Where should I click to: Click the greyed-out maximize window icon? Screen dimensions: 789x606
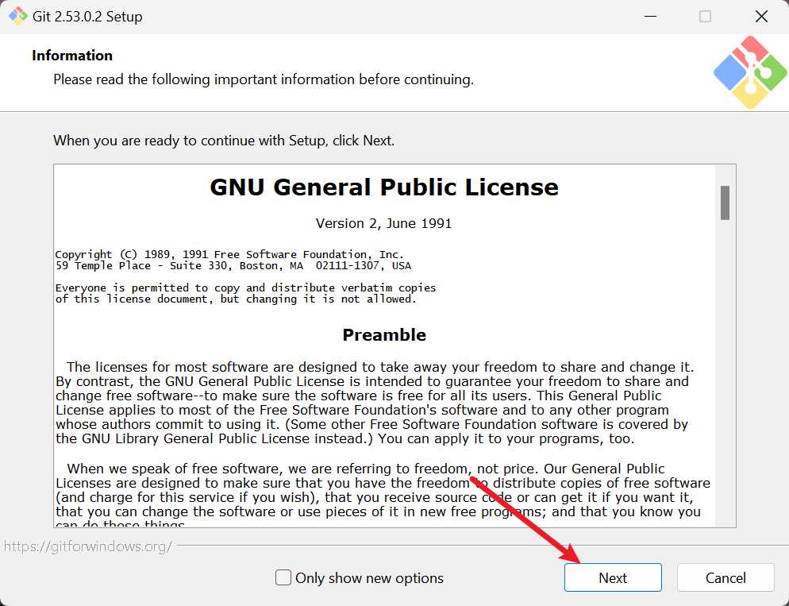(705, 17)
